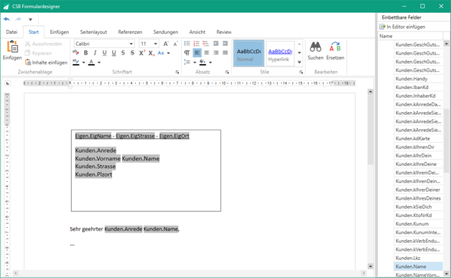The image size is (451, 278).
Task: Insert a bulleted list
Action: pyautogui.click(x=187, y=43)
